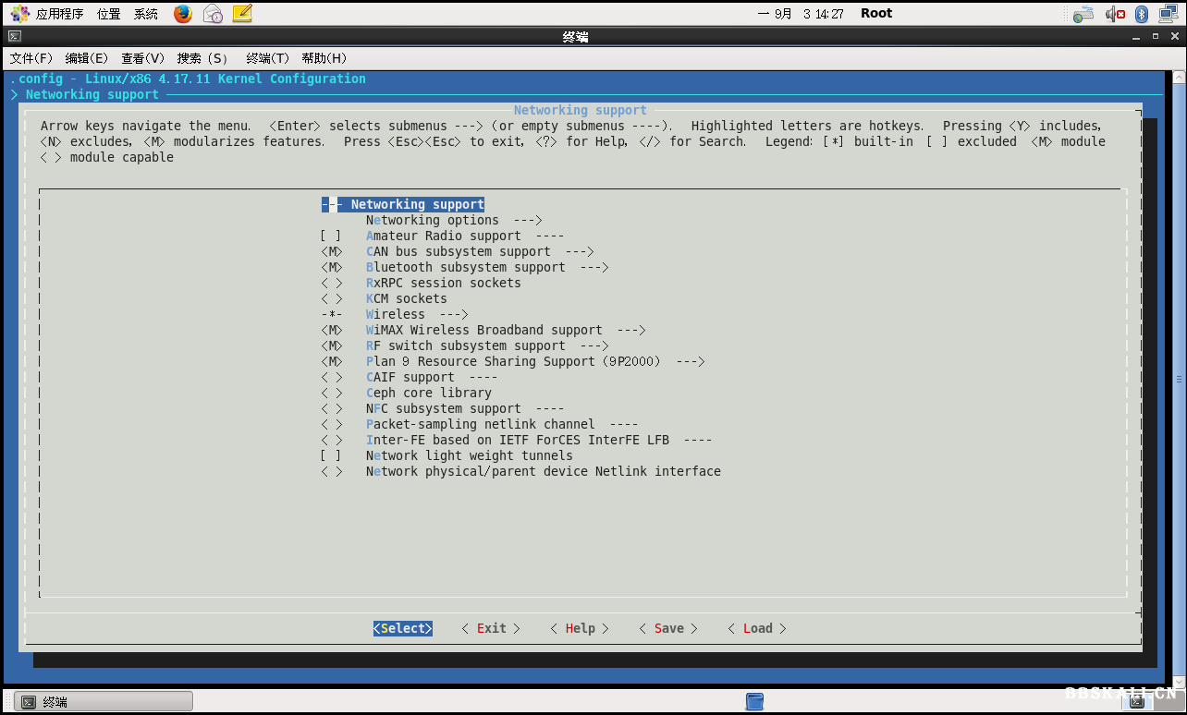Image resolution: width=1187 pixels, height=715 pixels.
Task: Click the keyboard layout indicator icon
Action: (x=1082, y=14)
